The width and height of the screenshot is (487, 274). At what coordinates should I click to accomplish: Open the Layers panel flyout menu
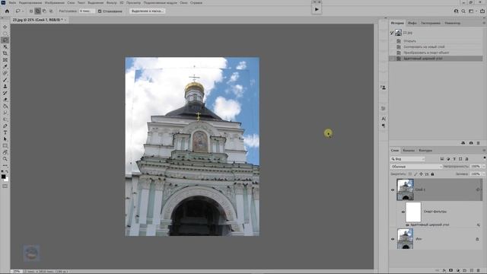pos(484,151)
